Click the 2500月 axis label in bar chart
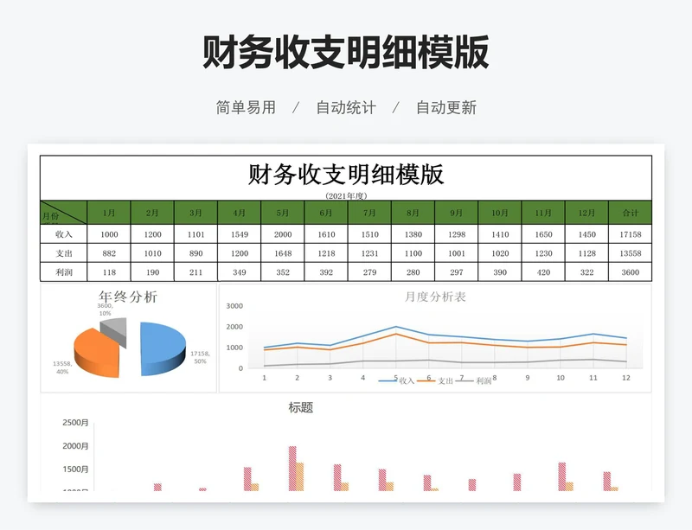 [75, 423]
